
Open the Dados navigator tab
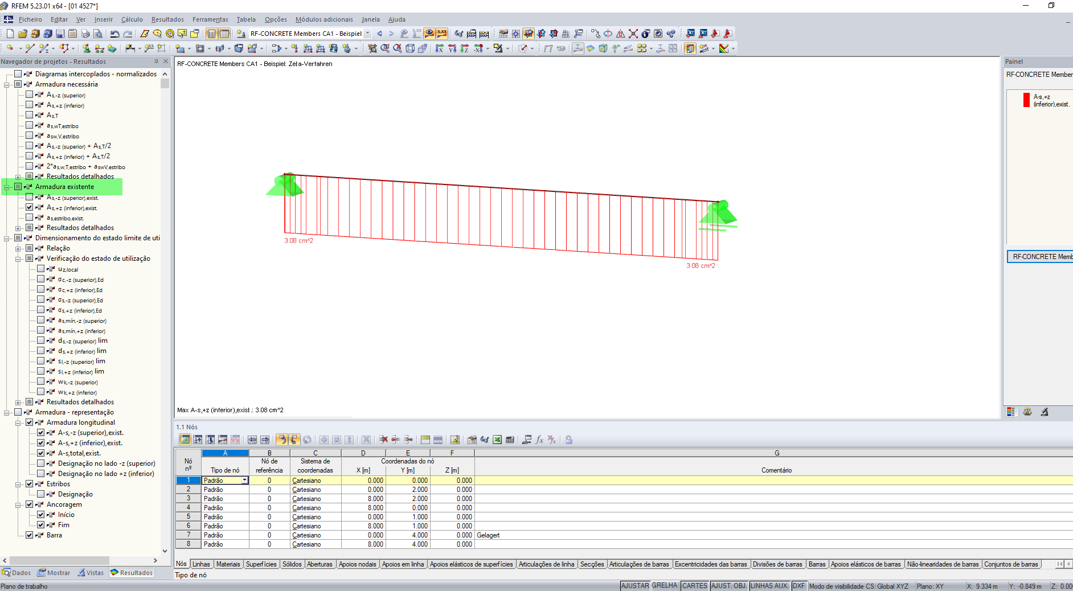click(17, 573)
